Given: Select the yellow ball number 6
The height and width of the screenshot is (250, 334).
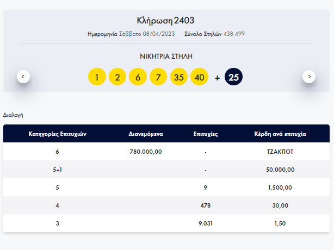Looking at the screenshot, I should (x=138, y=77).
